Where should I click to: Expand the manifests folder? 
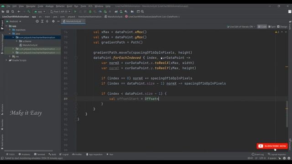point(10,30)
